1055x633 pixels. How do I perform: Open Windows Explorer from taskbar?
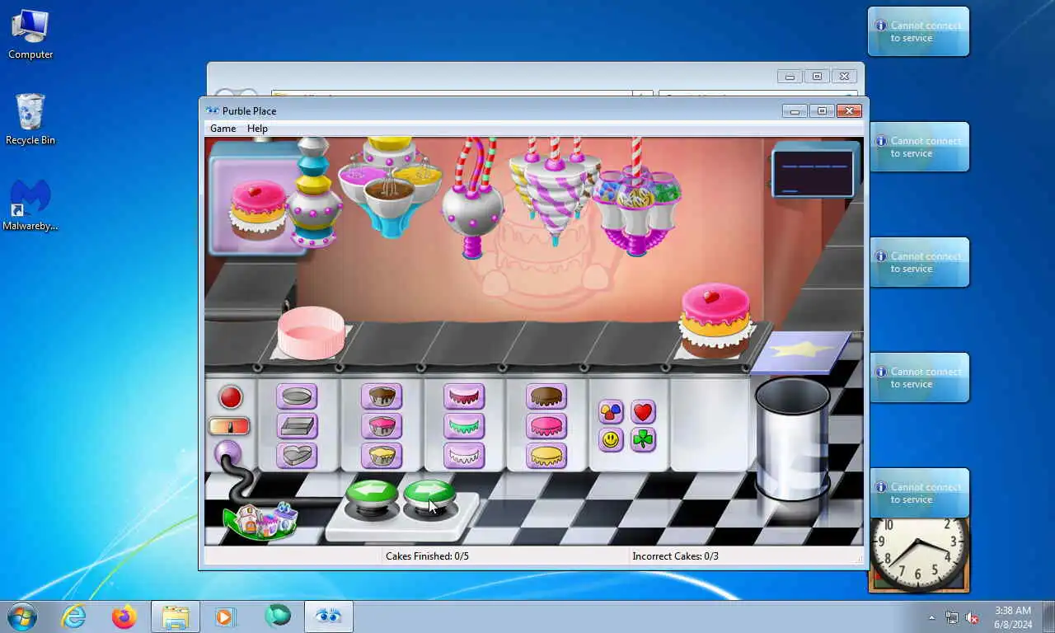point(176,617)
